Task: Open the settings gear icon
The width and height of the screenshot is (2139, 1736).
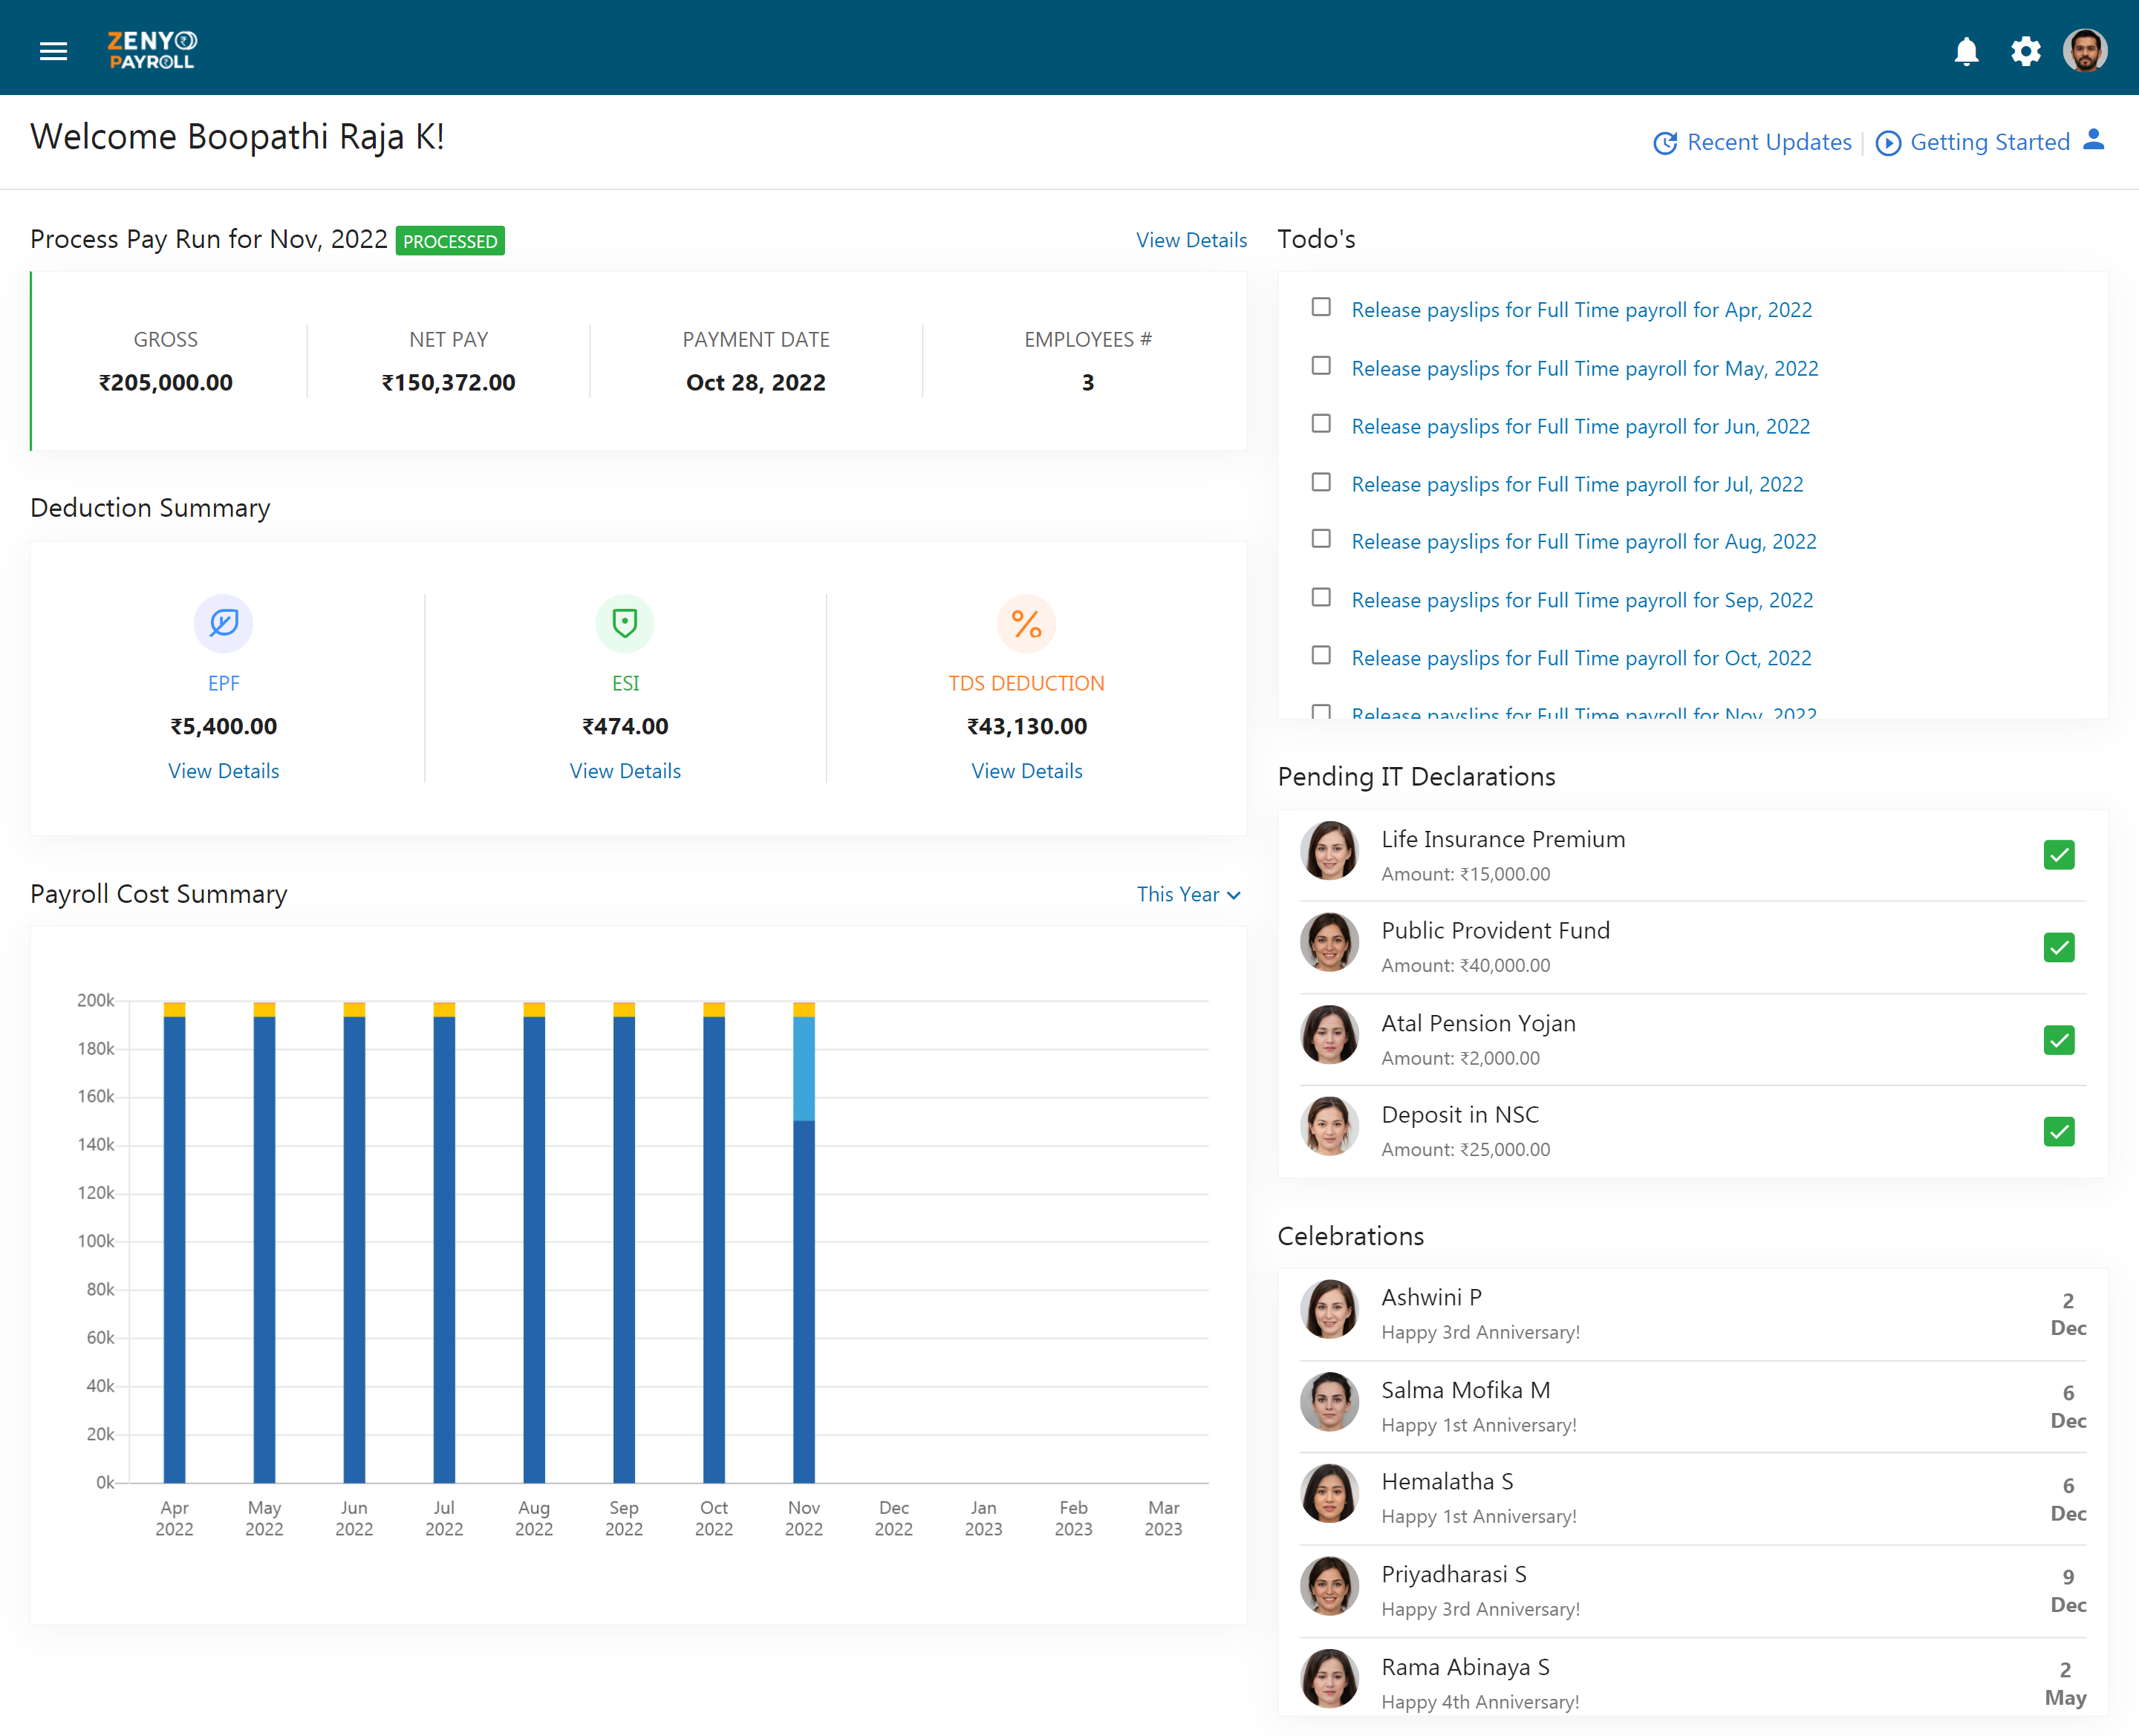Action: pos(2025,51)
